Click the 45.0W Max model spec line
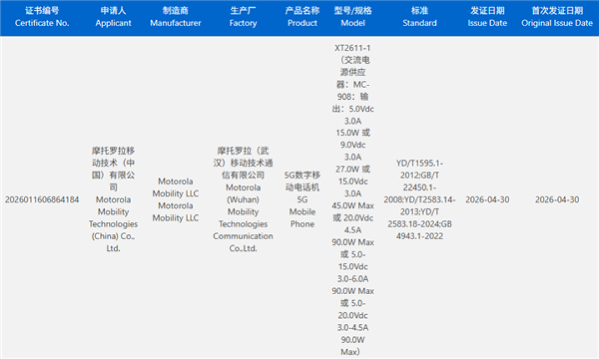The width and height of the screenshot is (599, 359). click(353, 206)
